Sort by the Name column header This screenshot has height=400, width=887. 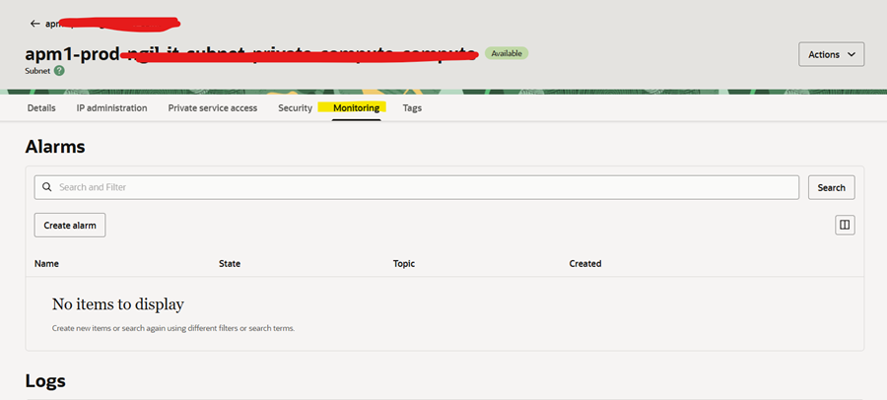(x=46, y=264)
